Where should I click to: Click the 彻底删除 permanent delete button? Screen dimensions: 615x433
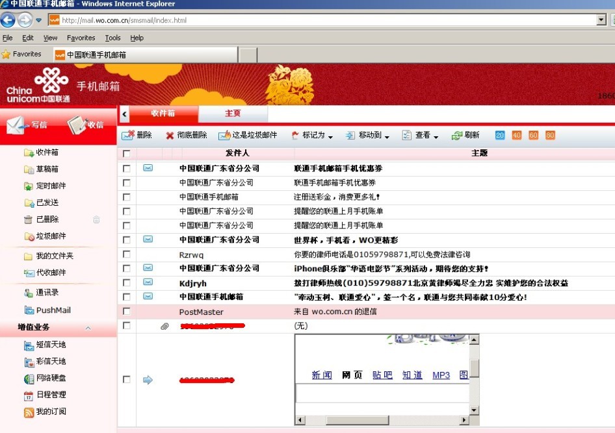coord(187,135)
